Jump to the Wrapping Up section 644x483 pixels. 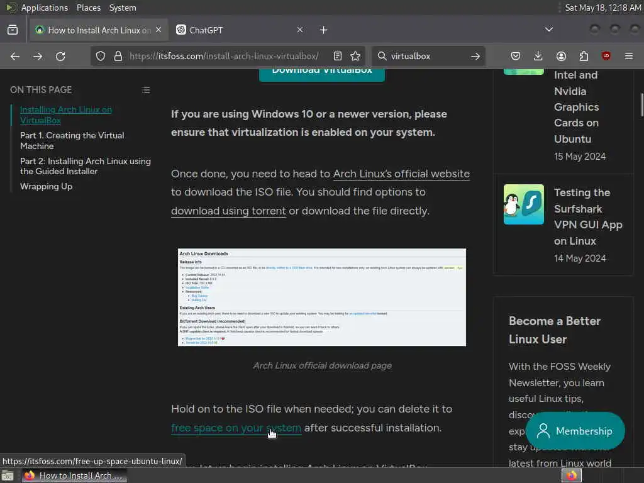tap(47, 186)
